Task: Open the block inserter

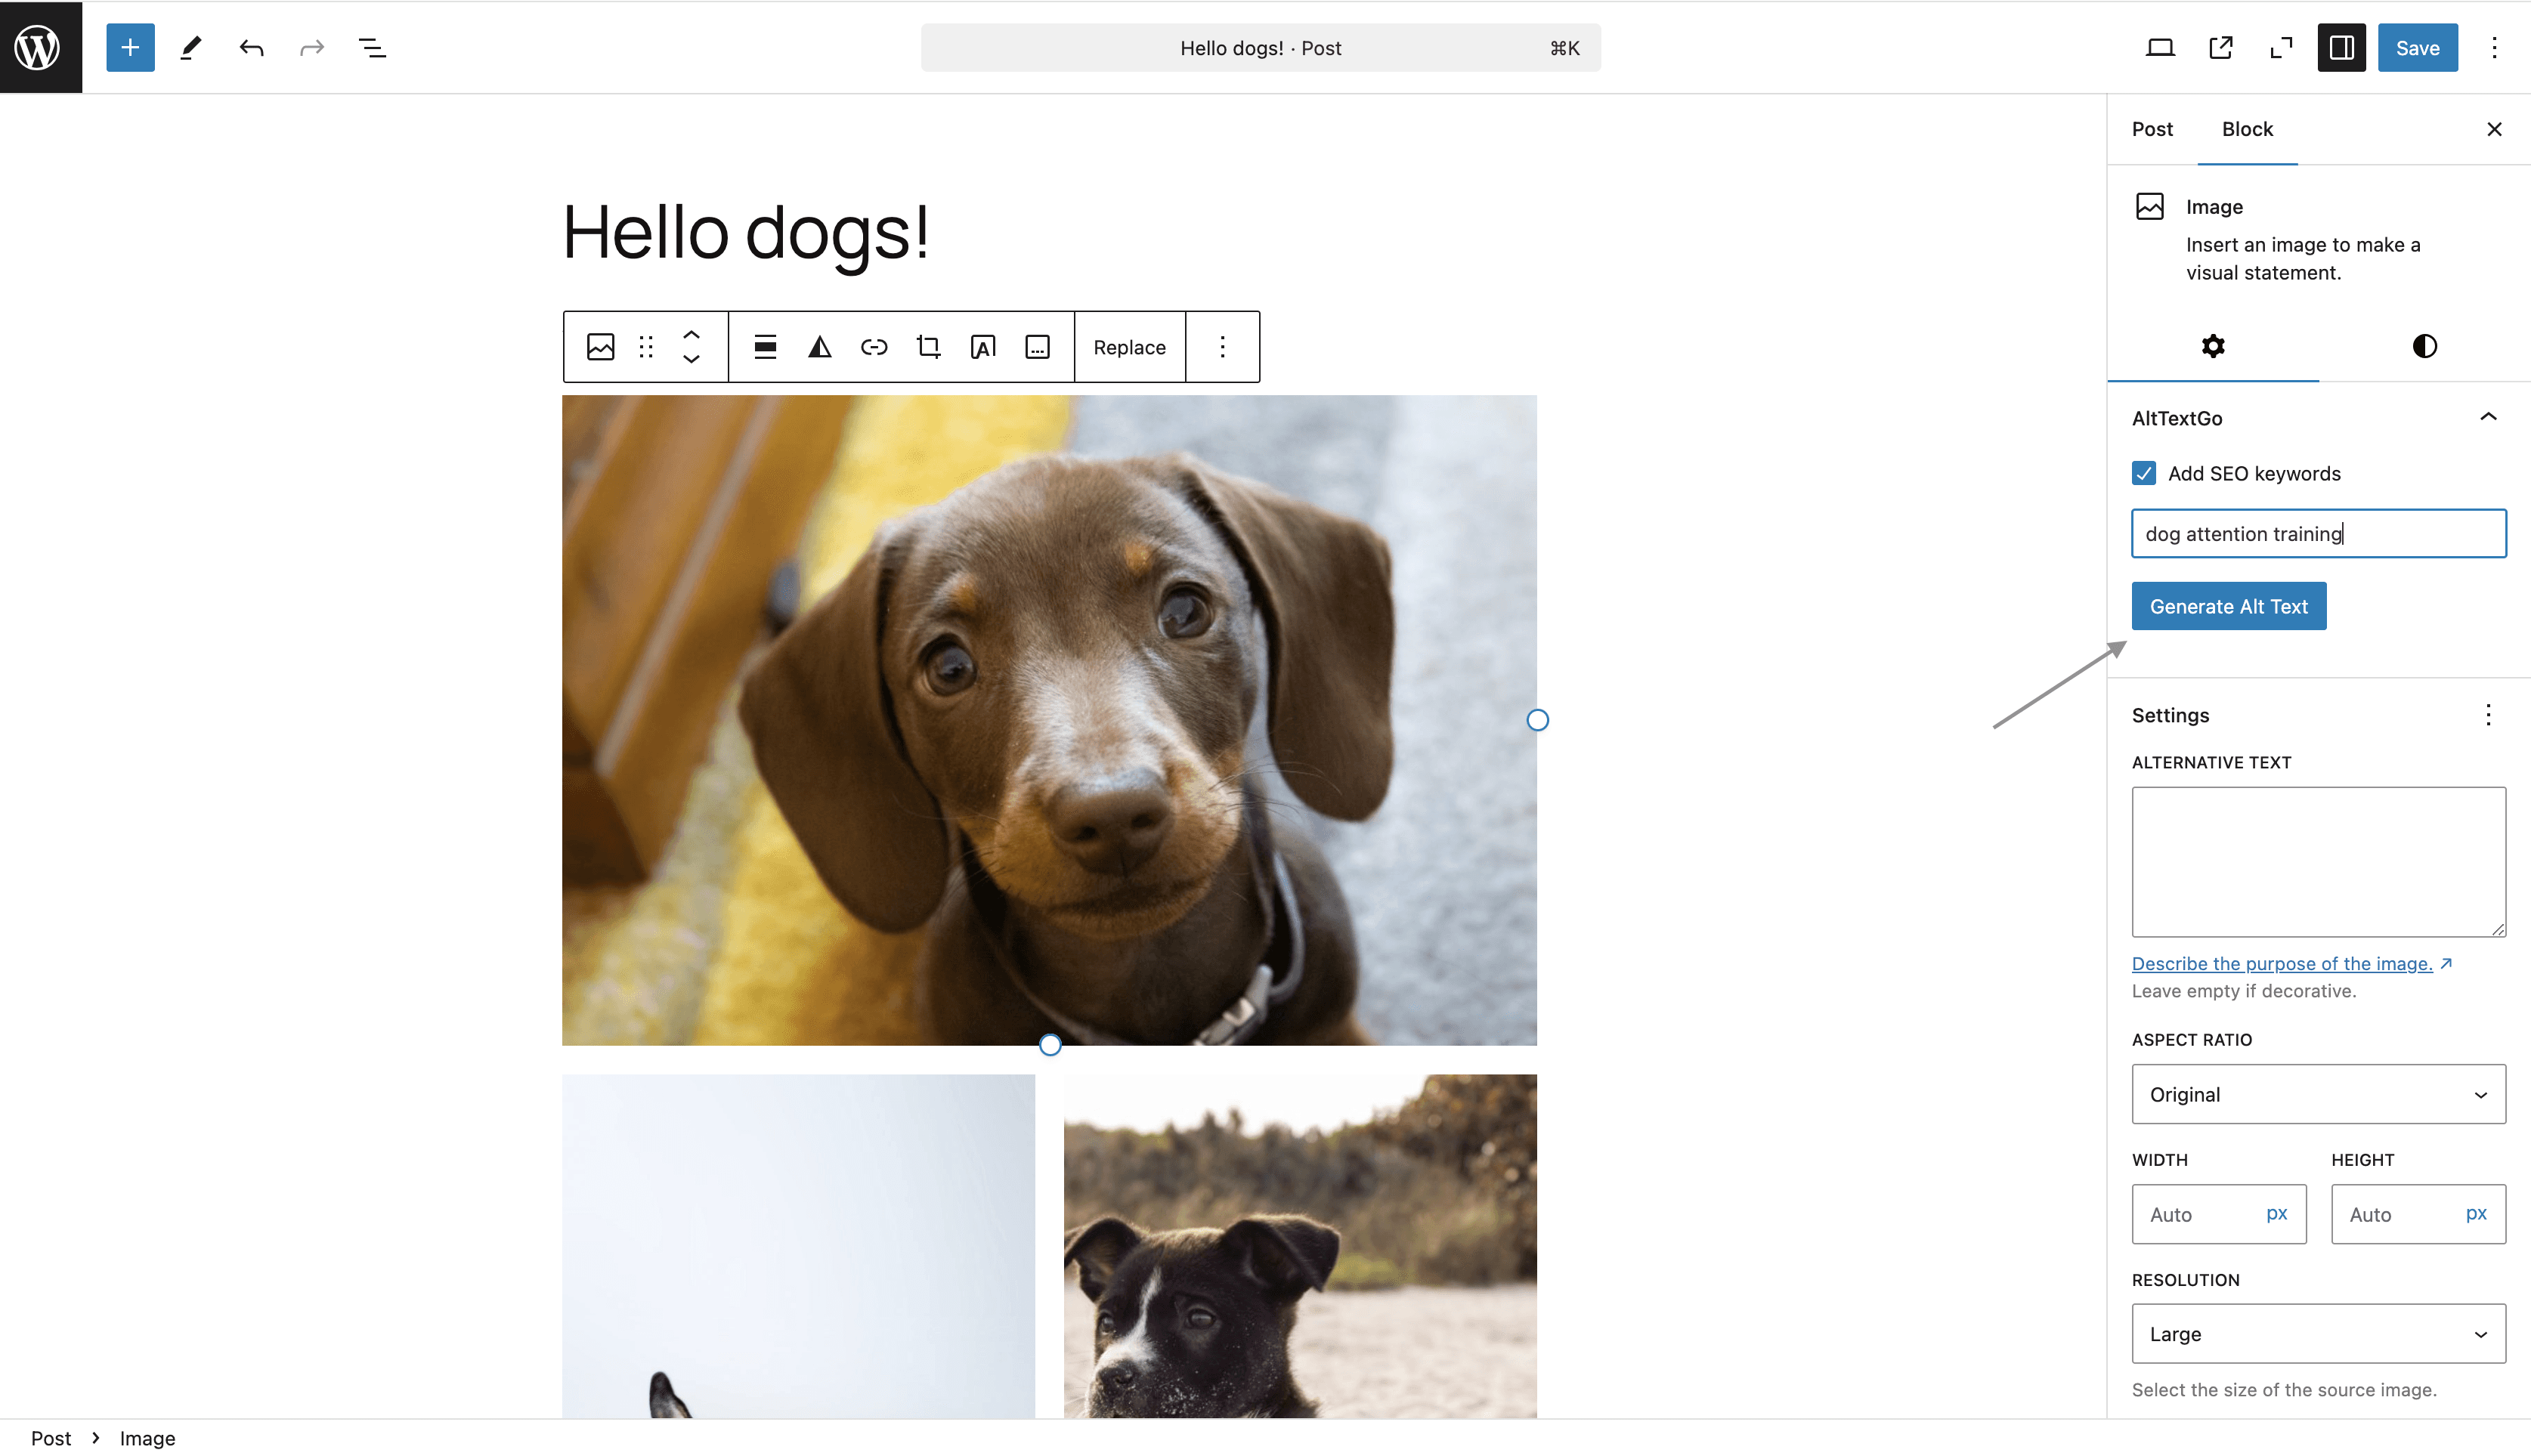Action: [129, 47]
